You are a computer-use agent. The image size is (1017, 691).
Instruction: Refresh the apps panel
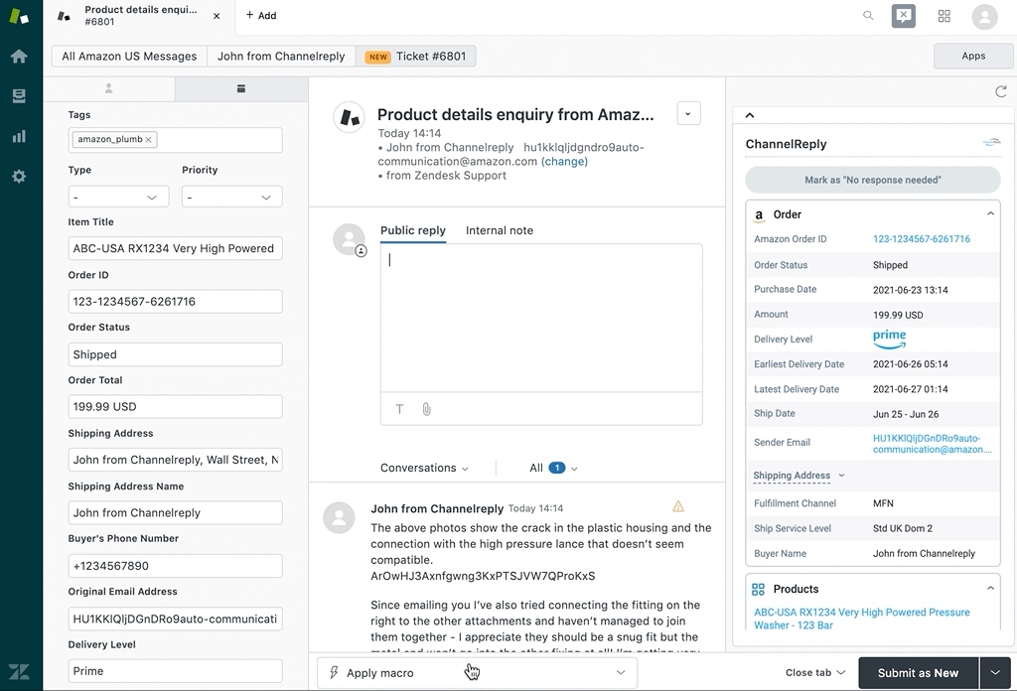click(1001, 91)
